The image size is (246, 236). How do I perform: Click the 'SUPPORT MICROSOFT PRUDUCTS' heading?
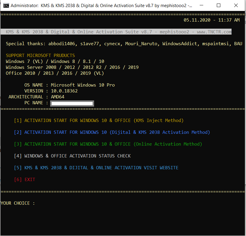(x=40, y=56)
